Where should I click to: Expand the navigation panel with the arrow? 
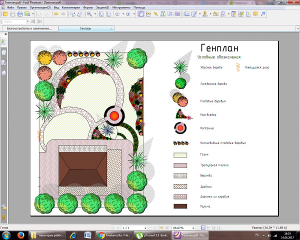5,34
